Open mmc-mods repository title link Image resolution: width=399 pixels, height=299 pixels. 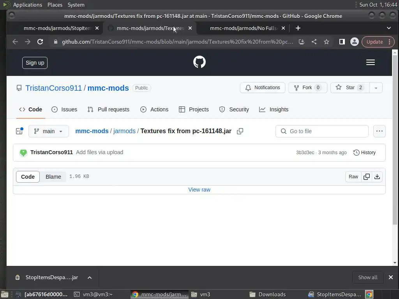pos(108,88)
